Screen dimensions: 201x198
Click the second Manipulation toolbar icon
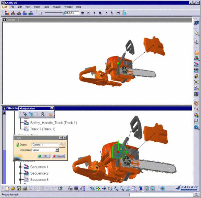pos(31,114)
